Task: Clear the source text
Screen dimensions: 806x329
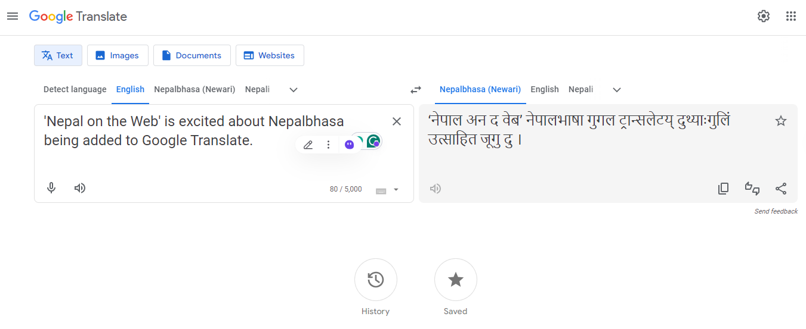Action: point(397,121)
